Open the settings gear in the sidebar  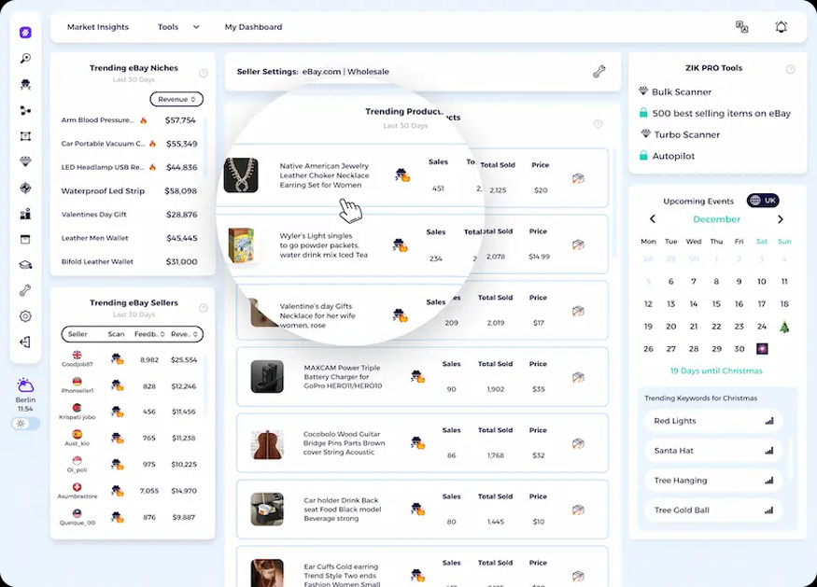tap(25, 316)
